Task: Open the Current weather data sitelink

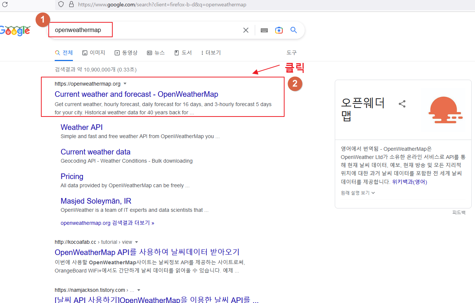Action: [96, 152]
